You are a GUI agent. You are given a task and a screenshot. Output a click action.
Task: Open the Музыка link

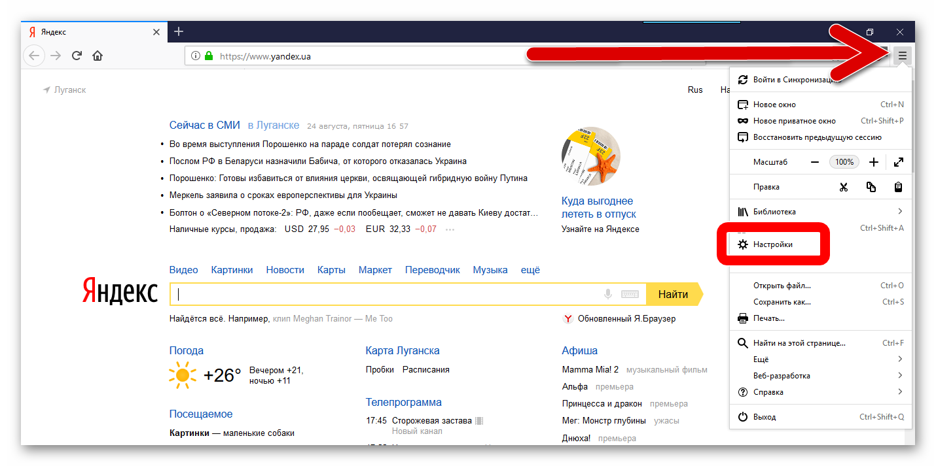(490, 270)
